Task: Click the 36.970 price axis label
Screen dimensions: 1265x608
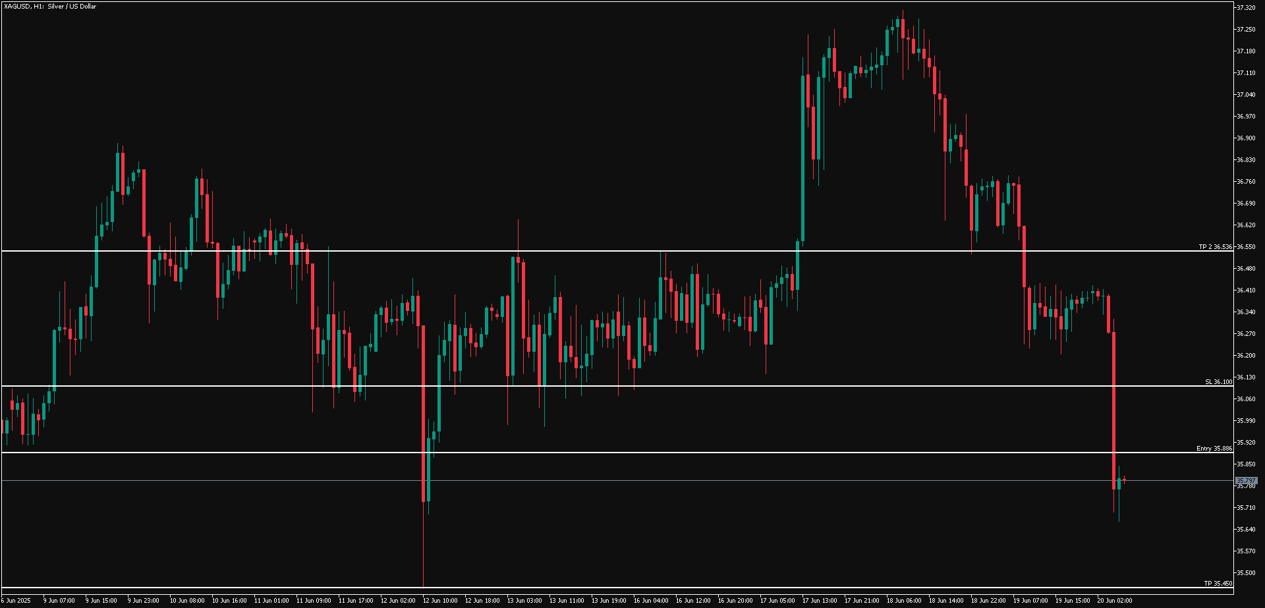Action: click(x=1247, y=117)
